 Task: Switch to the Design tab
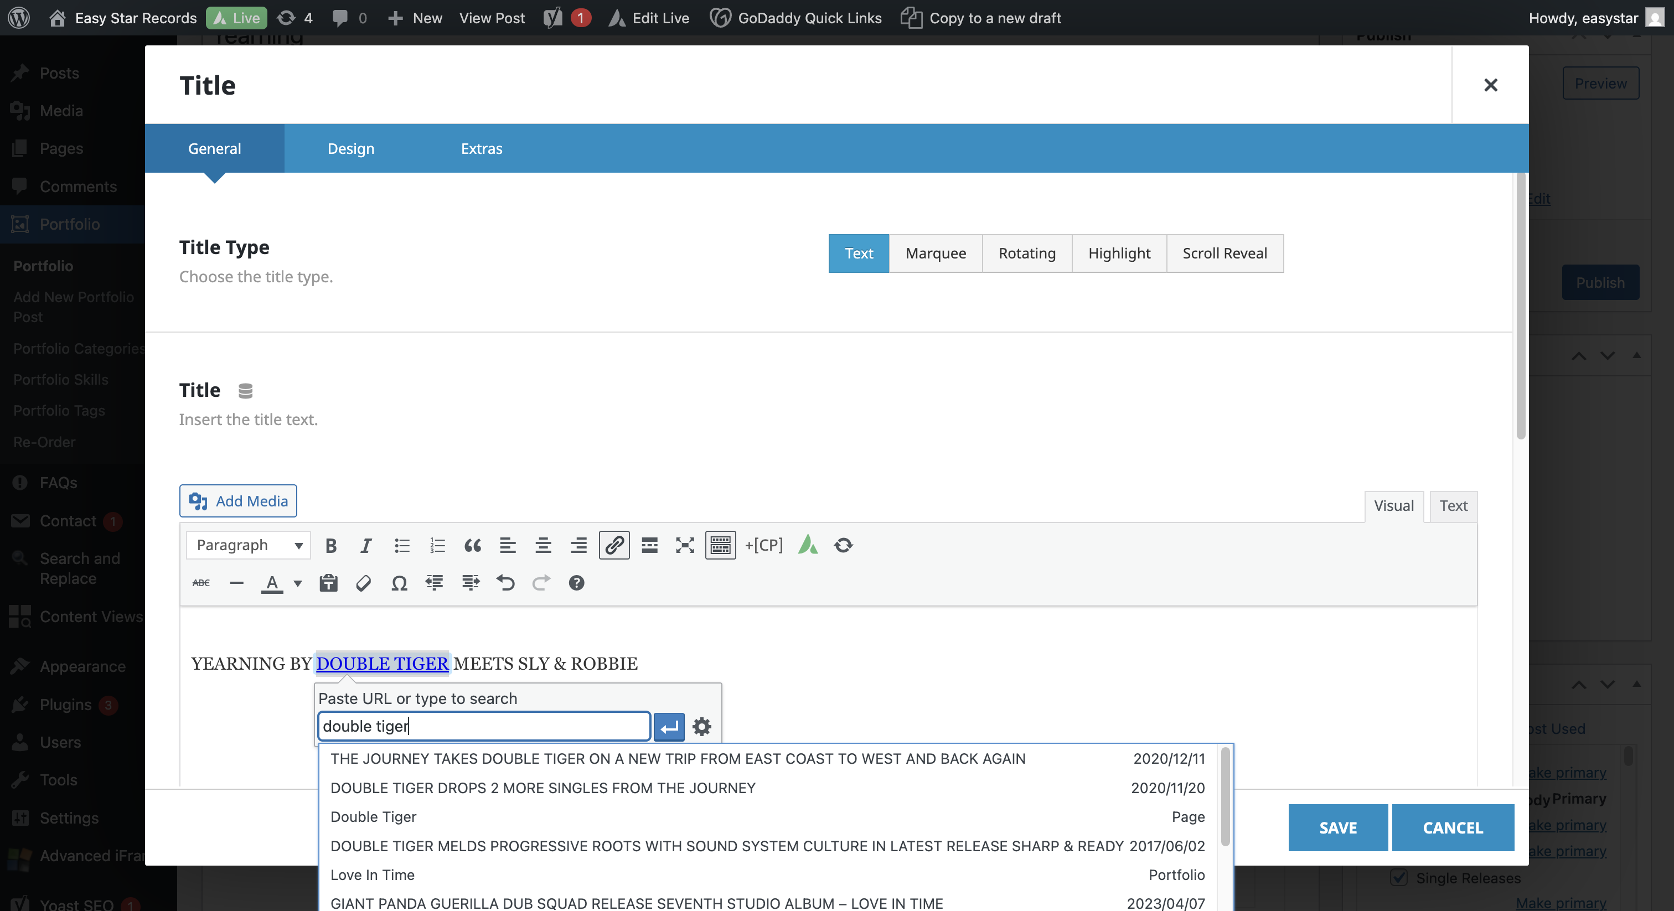click(x=351, y=148)
